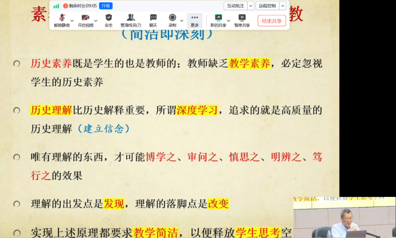Turn on camera with 开启视频

86,20
